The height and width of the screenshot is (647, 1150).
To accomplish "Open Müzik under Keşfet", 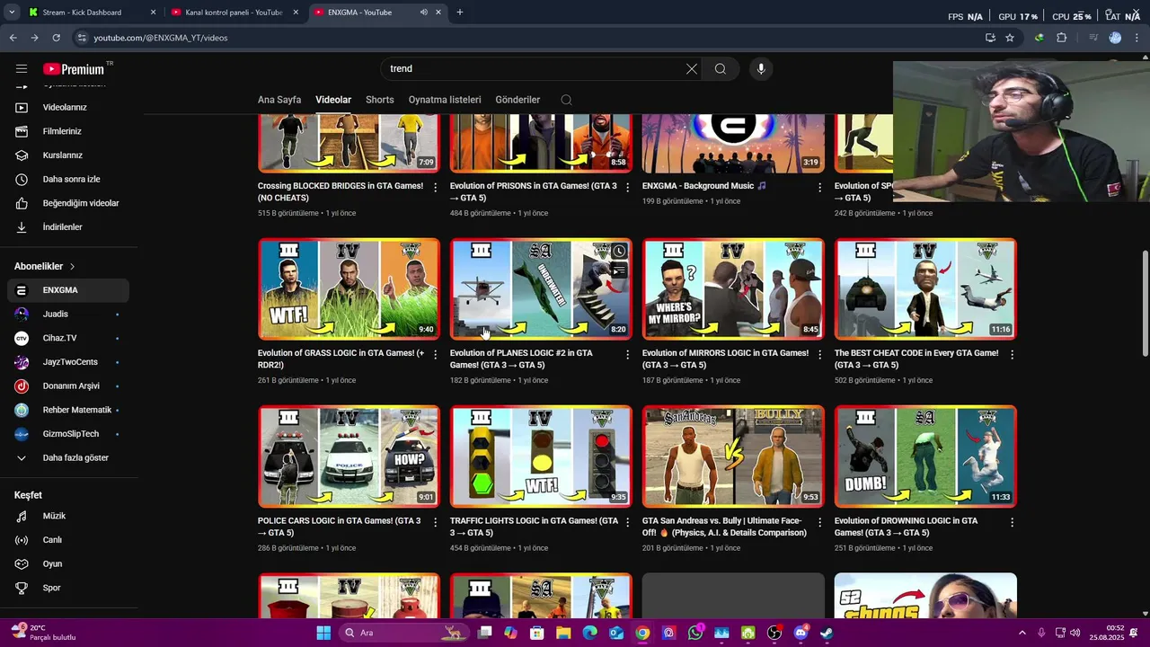I will tap(68, 516).
